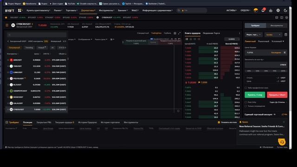Switch to the Закрытые P&L tab
The width and height of the screenshot is (297, 167).
(44, 122)
